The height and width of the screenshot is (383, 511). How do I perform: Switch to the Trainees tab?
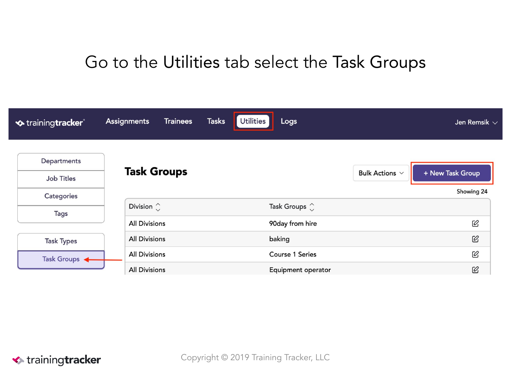(178, 121)
